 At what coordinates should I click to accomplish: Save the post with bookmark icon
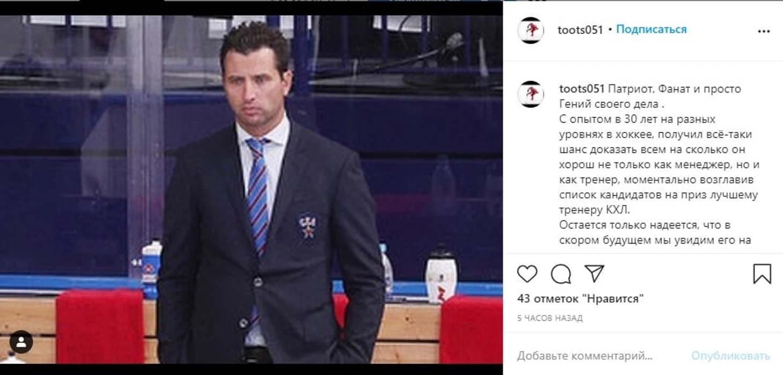(762, 274)
